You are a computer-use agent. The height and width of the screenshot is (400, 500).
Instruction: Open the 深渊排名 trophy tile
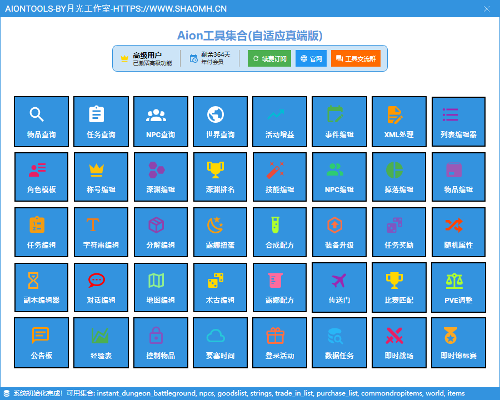point(221,177)
